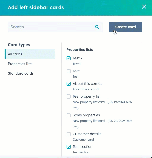The width and height of the screenshot is (152, 158).
Task: Enable the Test property list checkbox
Action: tap(69, 97)
